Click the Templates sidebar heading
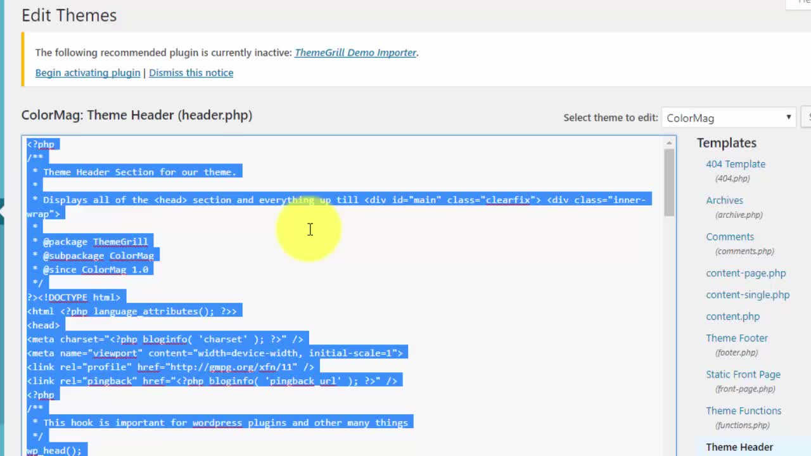811x456 pixels. tap(727, 143)
